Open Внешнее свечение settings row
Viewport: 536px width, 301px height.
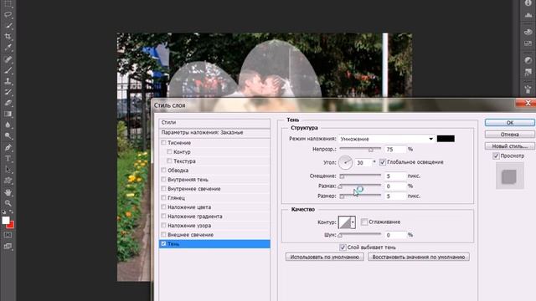click(x=214, y=235)
